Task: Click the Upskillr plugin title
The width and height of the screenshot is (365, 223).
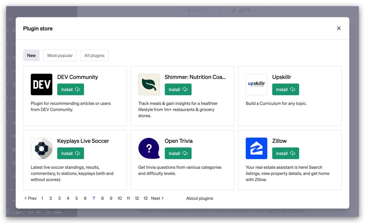Action: [282, 77]
